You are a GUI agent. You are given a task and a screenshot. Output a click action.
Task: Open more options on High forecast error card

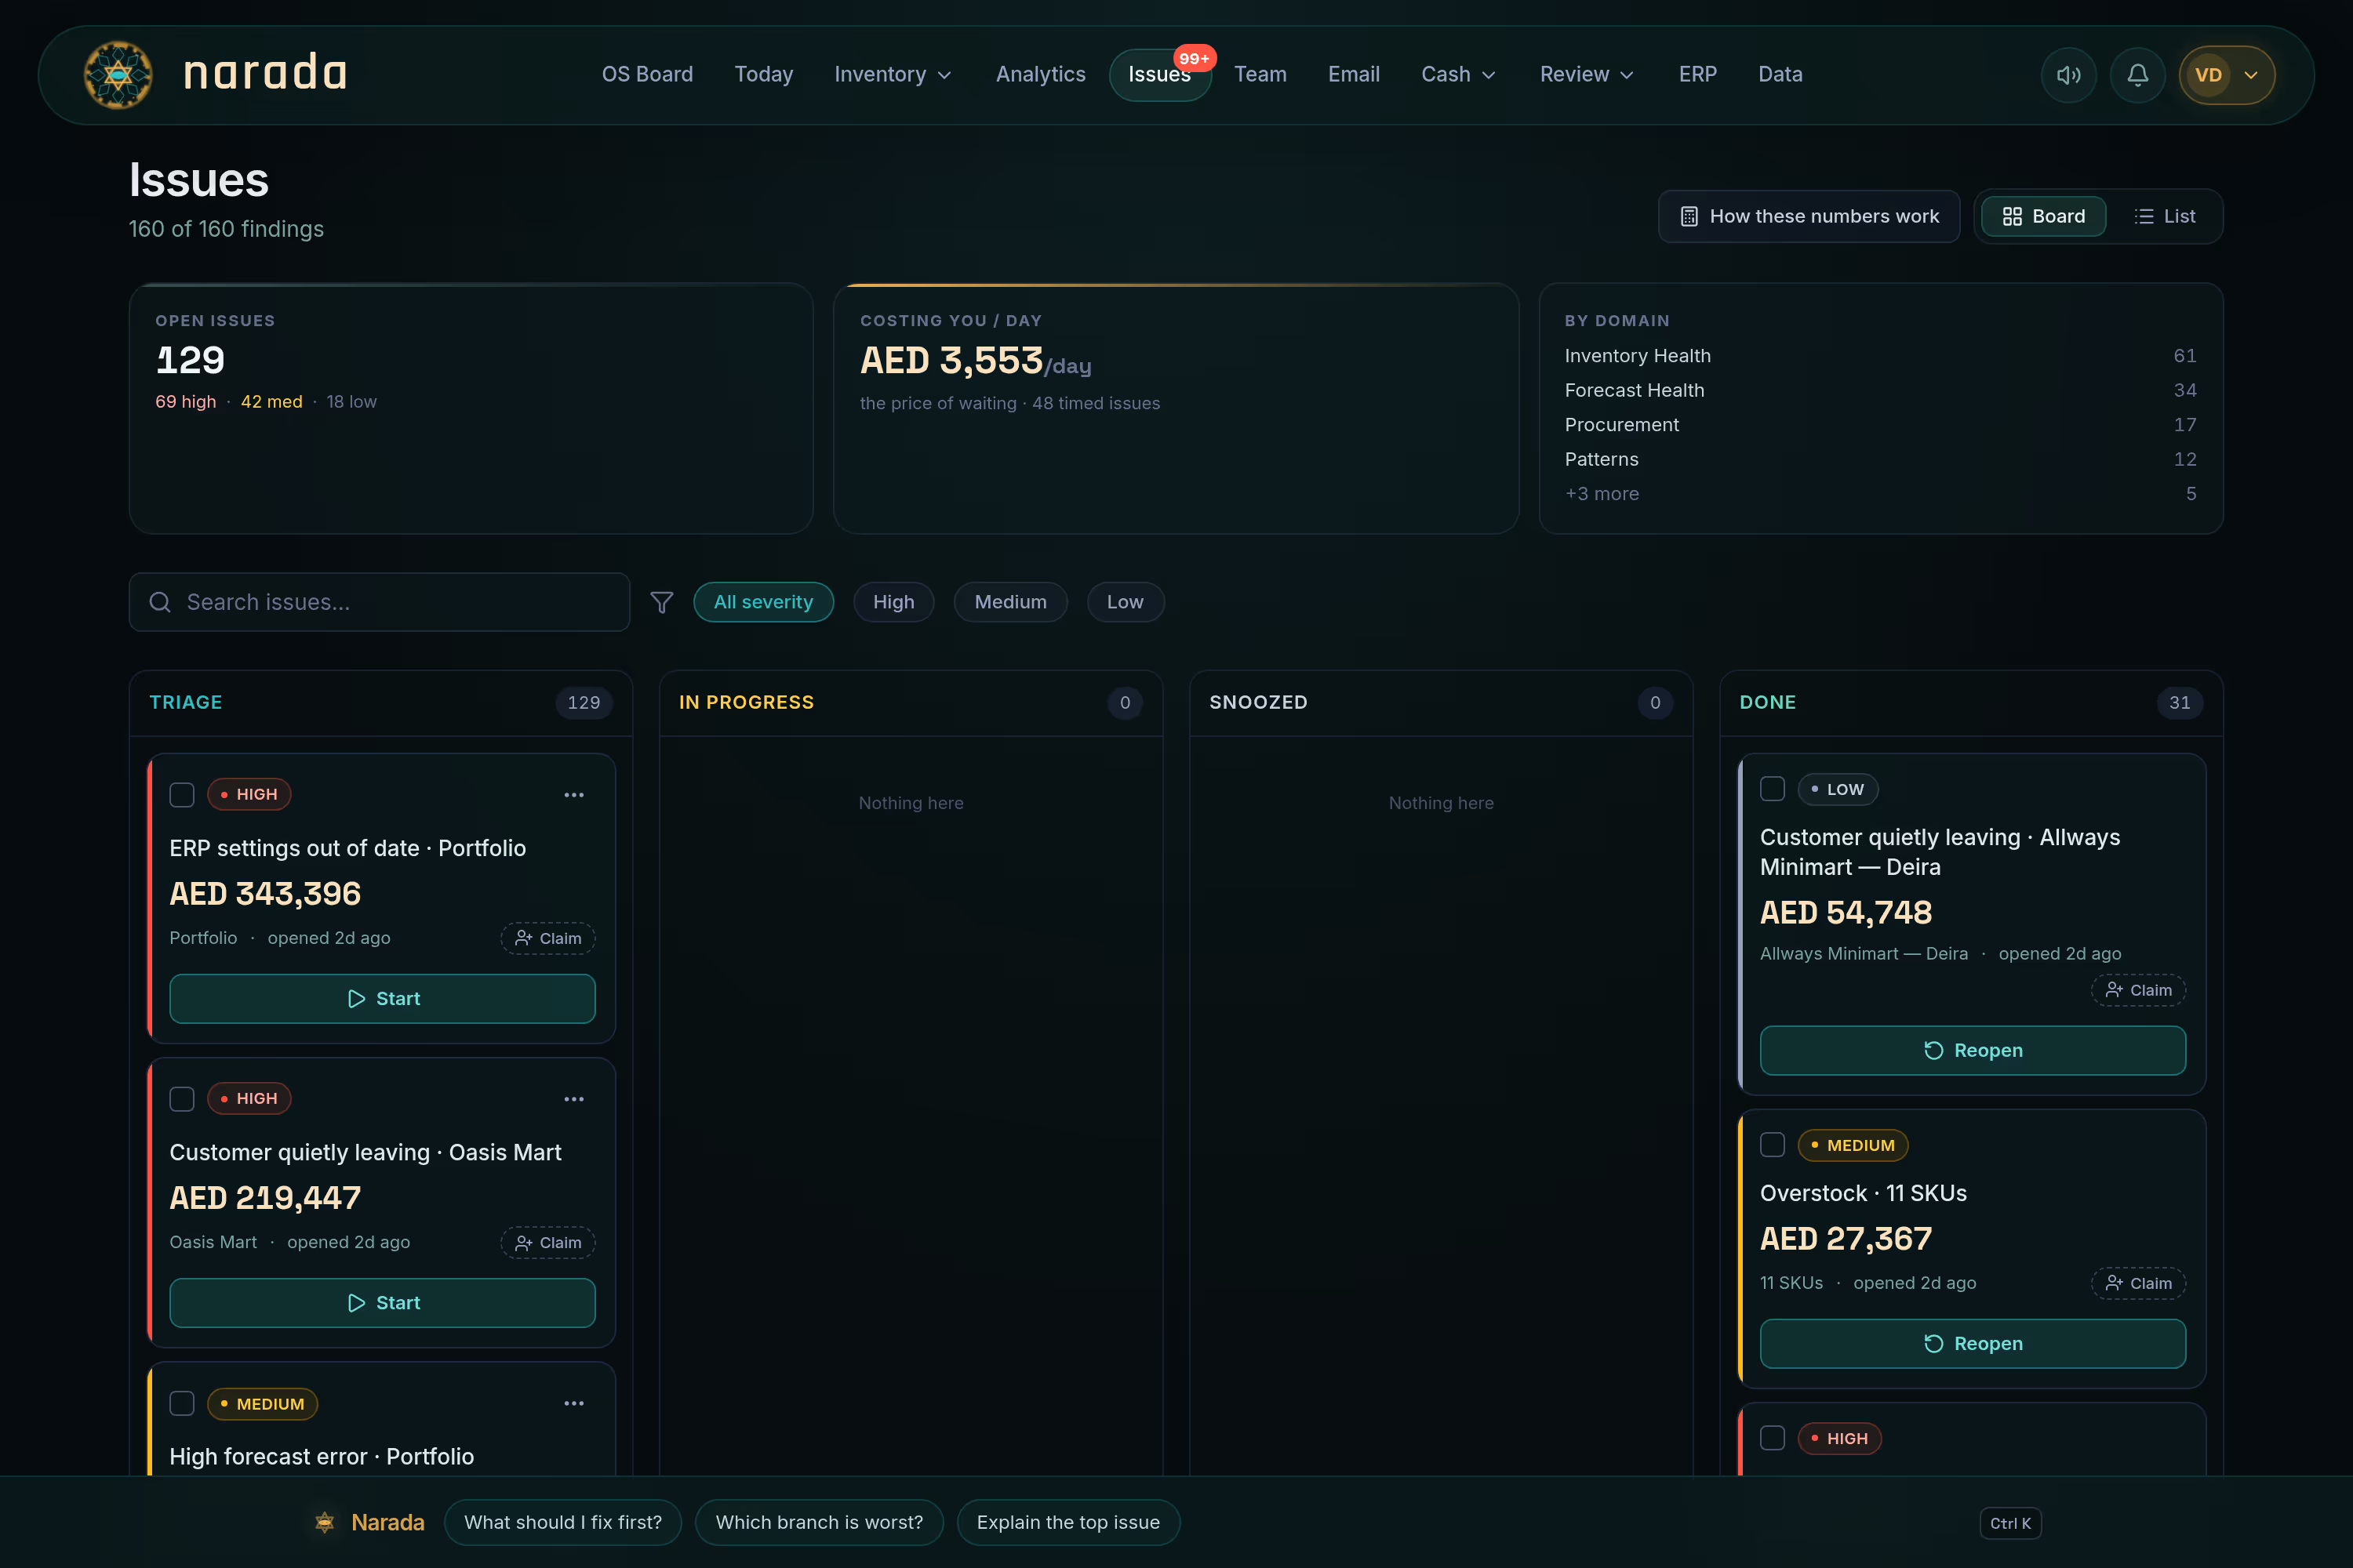(x=573, y=1403)
